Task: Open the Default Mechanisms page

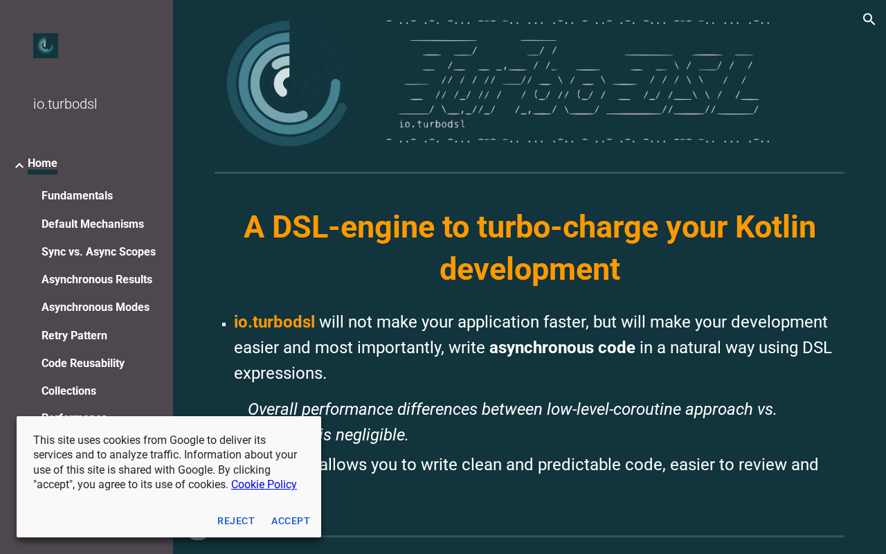Action: point(93,224)
